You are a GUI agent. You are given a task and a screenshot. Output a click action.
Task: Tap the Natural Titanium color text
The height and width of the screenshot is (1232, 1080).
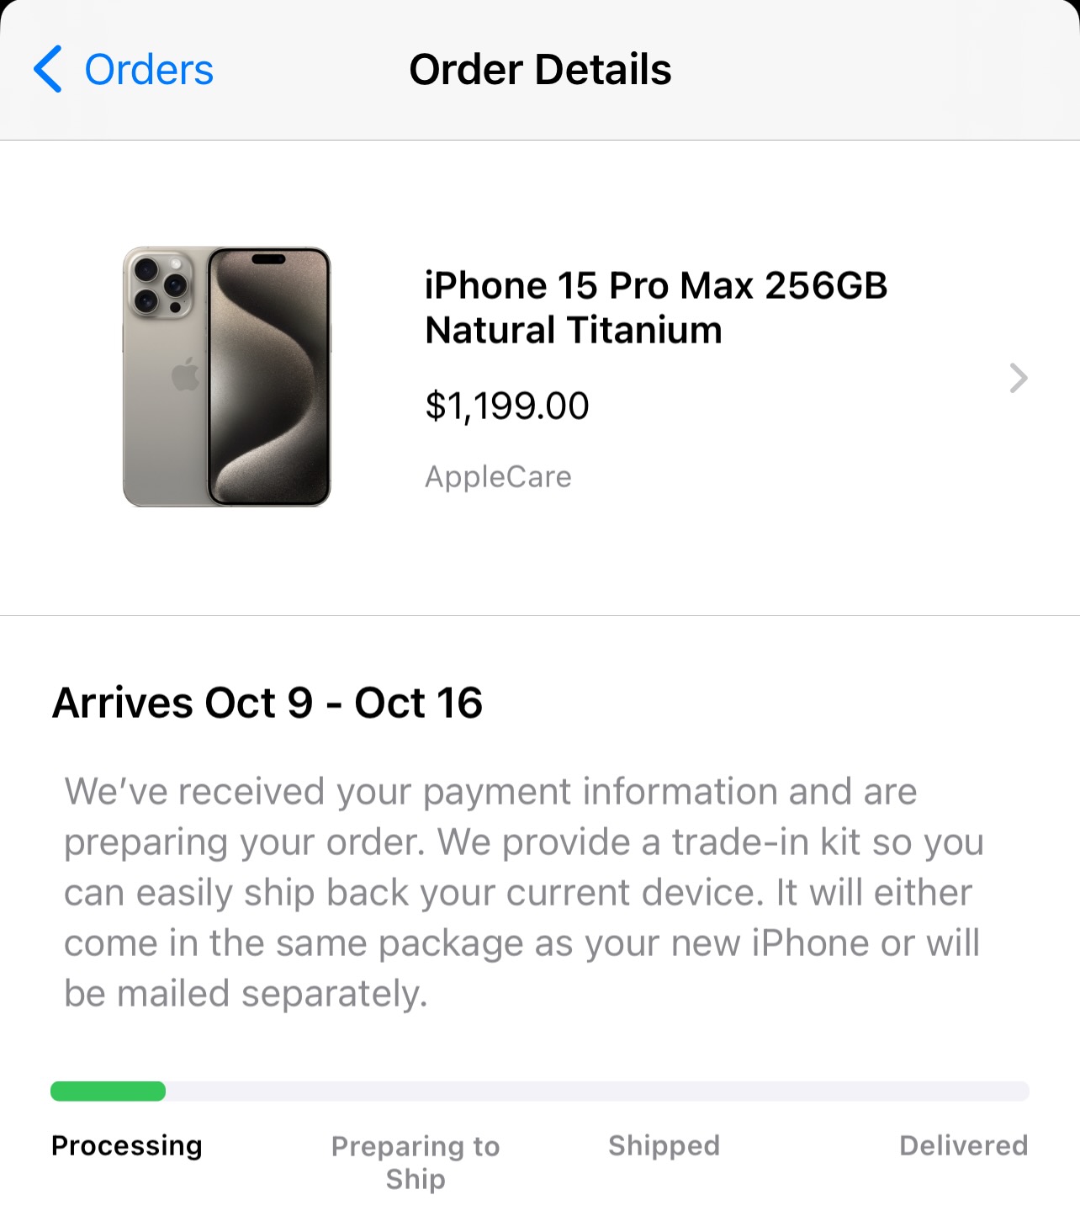click(x=574, y=330)
